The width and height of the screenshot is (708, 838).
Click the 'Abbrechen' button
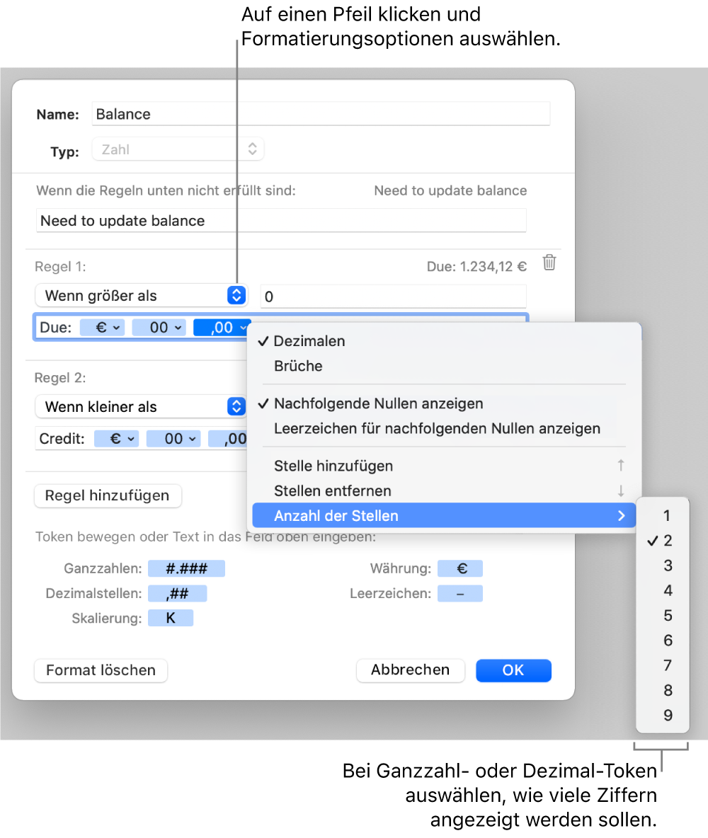(x=410, y=670)
